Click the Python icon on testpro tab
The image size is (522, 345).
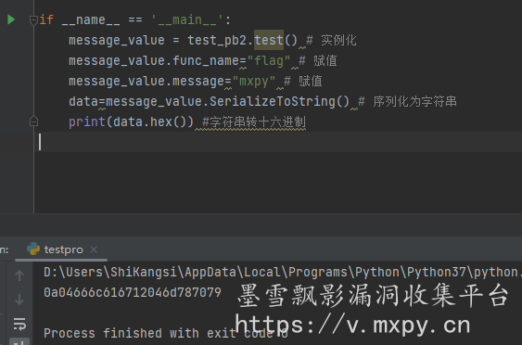[33, 249]
